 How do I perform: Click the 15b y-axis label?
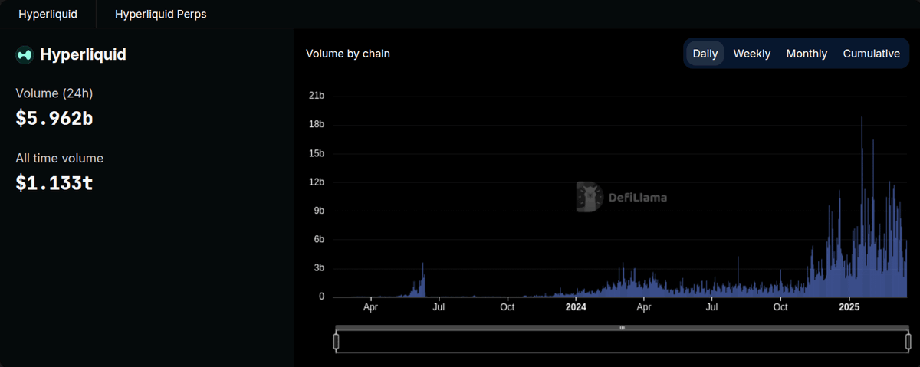point(317,153)
